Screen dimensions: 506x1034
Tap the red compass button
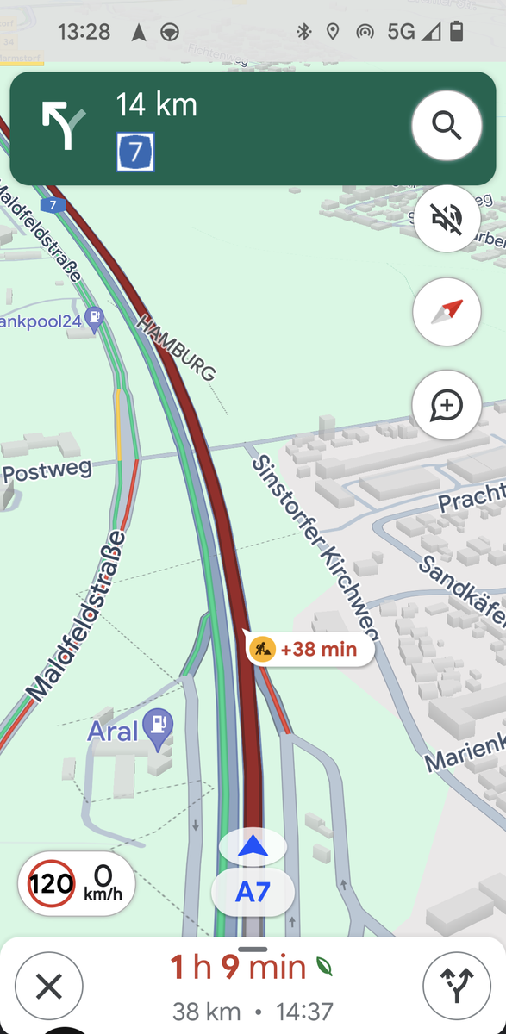447,311
